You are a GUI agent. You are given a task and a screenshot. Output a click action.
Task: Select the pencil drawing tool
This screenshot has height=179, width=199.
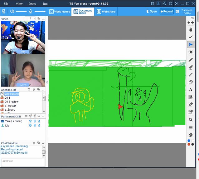(191, 60)
